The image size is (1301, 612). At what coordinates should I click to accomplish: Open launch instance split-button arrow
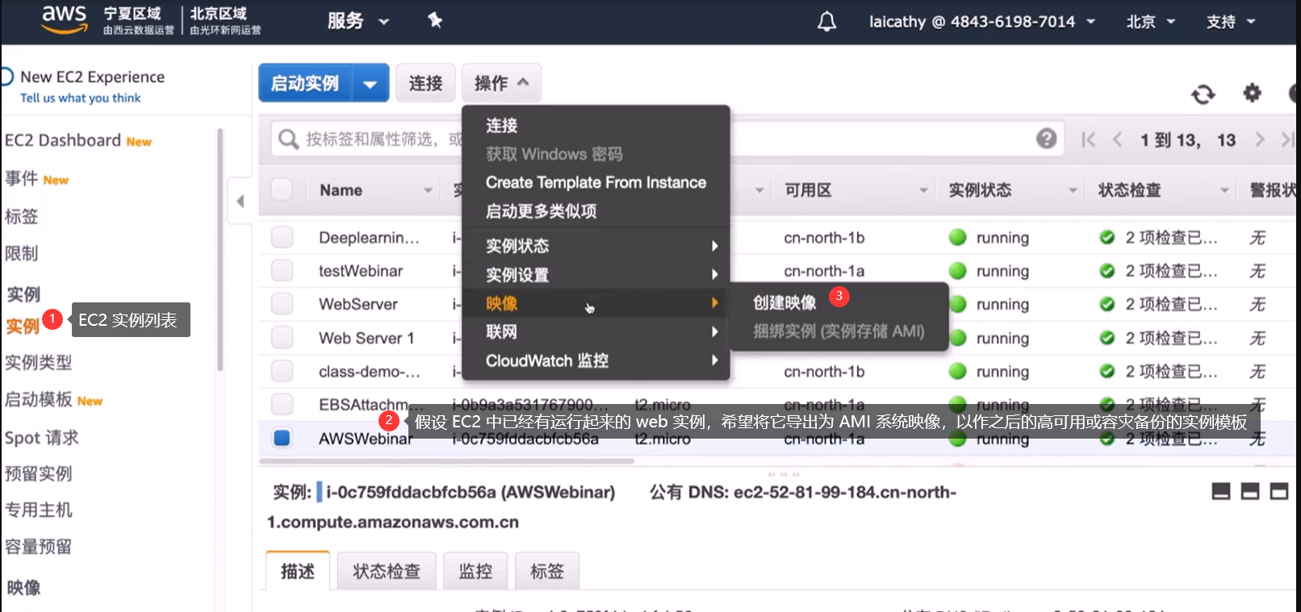[x=370, y=83]
